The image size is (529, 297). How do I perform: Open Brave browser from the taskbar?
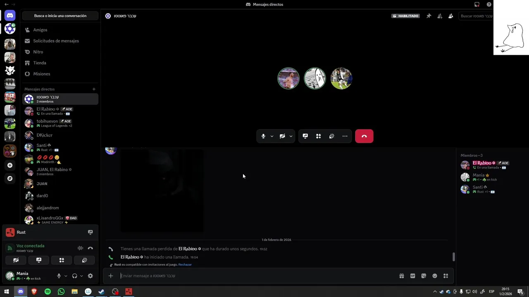click(34, 292)
